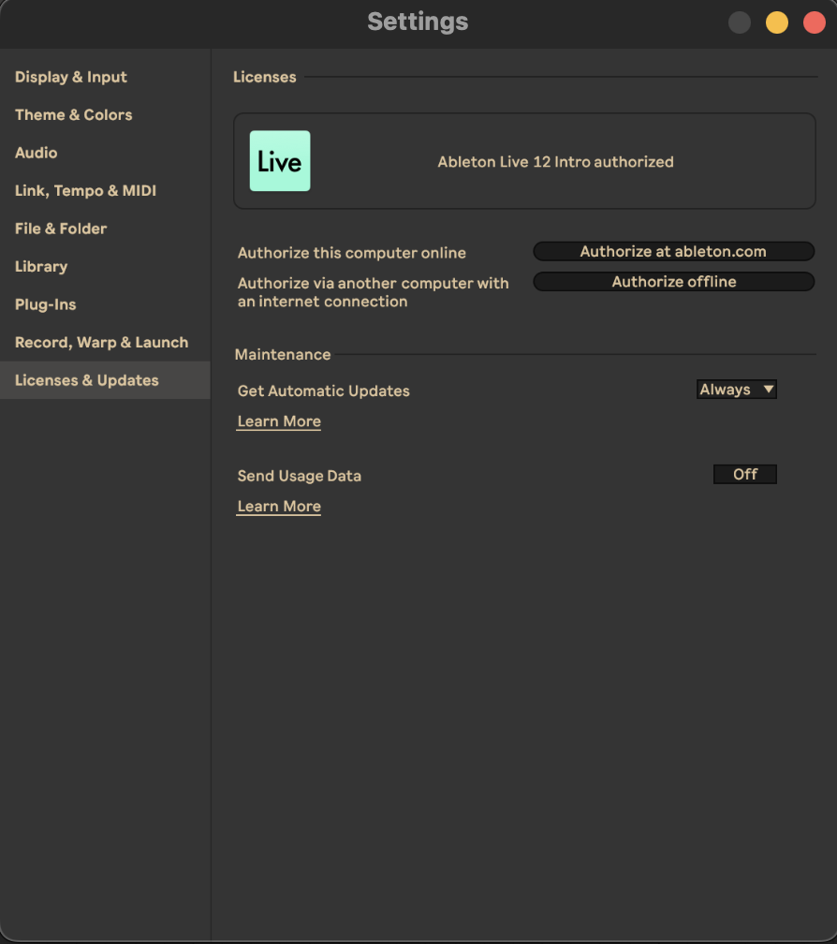
Task: Open Learn More link under Send Usage Data
Action: (x=279, y=507)
